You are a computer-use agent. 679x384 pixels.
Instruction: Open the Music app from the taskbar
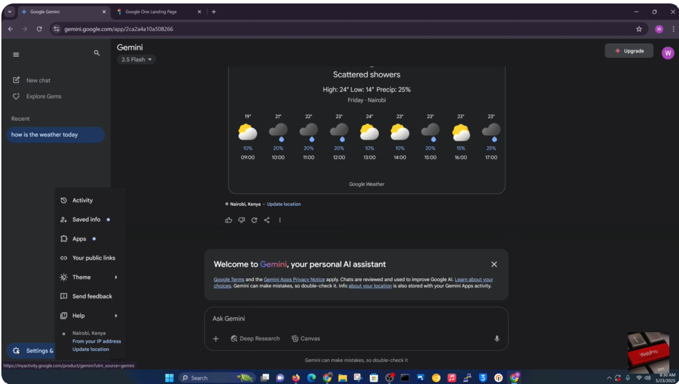point(452,378)
